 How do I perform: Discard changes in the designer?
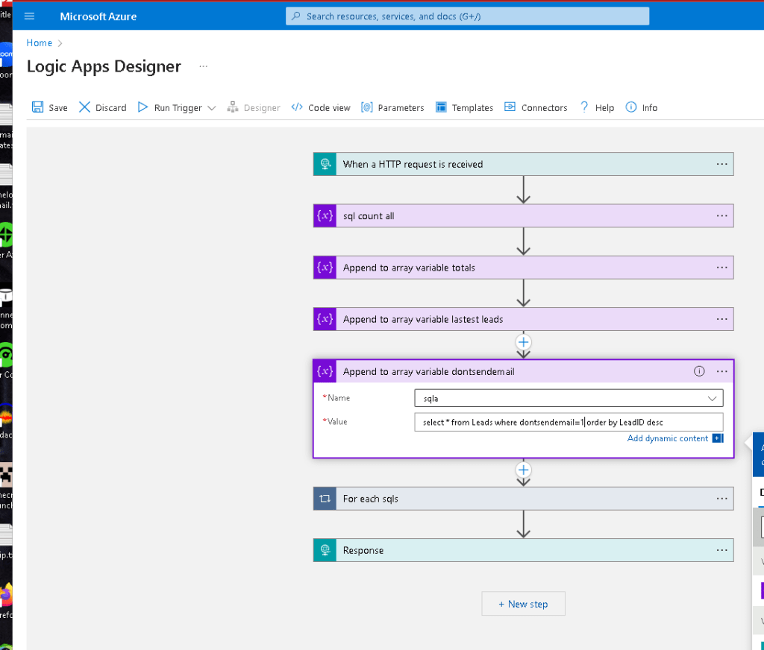pos(103,107)
